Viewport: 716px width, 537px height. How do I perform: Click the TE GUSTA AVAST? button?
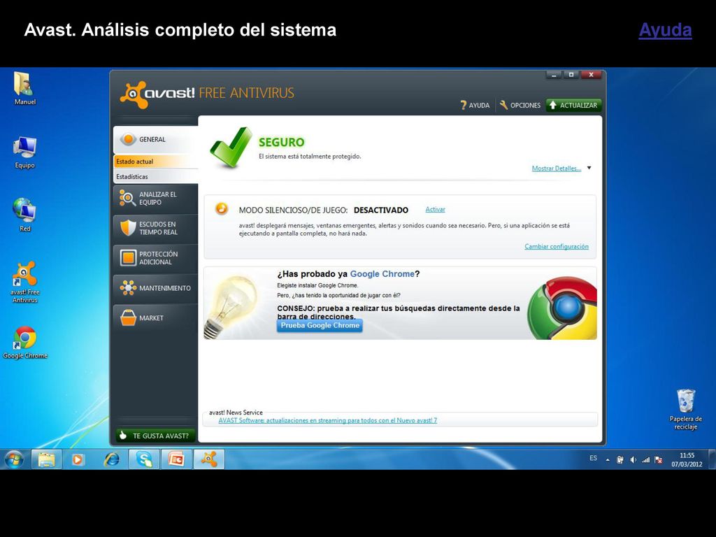pos(156,436)
